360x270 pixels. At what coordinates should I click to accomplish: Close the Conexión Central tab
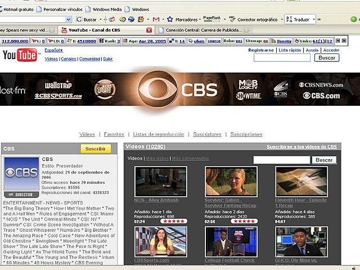coord(246,30)
